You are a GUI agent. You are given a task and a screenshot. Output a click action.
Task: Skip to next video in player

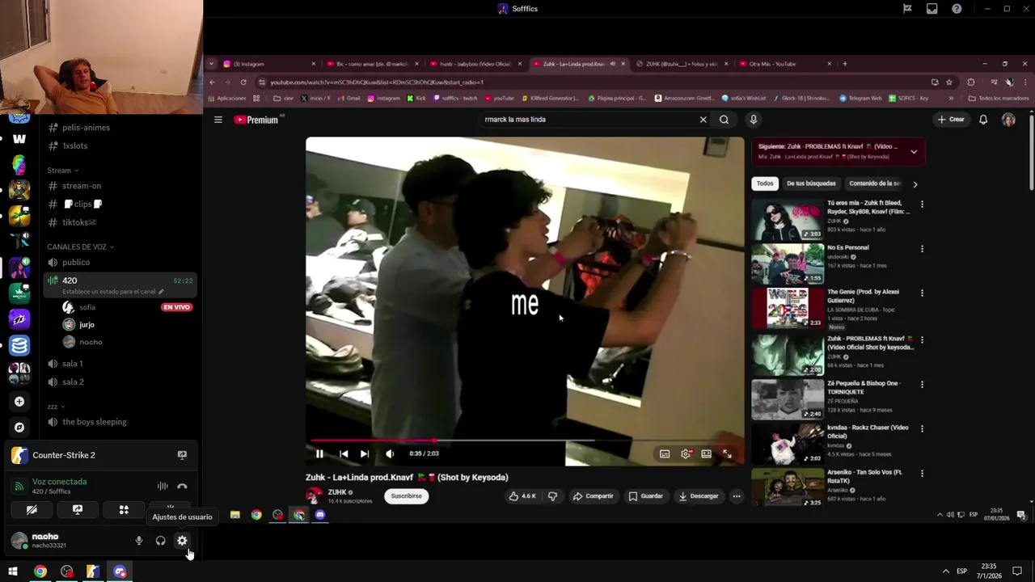[x=364, y=453]
